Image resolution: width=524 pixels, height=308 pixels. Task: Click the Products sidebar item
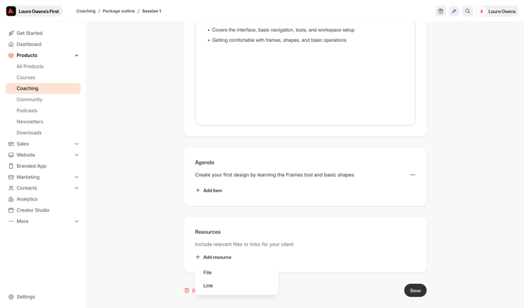[x=27, y=55]
